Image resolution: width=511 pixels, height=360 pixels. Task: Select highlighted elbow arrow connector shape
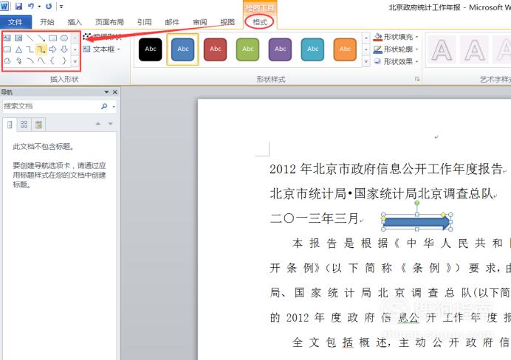click(x=41, y=49)
